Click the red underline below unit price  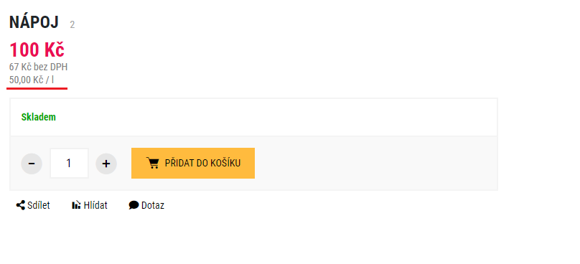tap(37, 88)
